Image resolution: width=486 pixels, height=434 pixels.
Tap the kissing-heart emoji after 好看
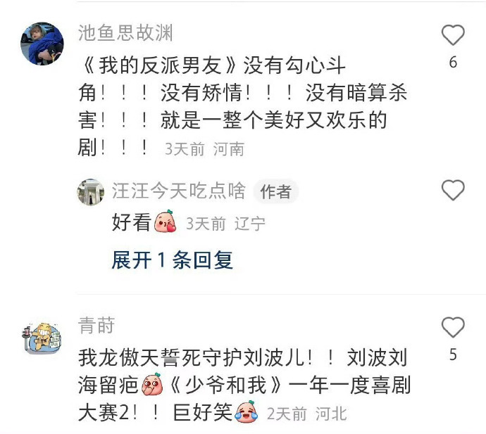166,222
